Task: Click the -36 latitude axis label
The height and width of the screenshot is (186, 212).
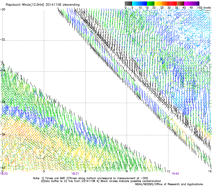Action: coord(3,102)
